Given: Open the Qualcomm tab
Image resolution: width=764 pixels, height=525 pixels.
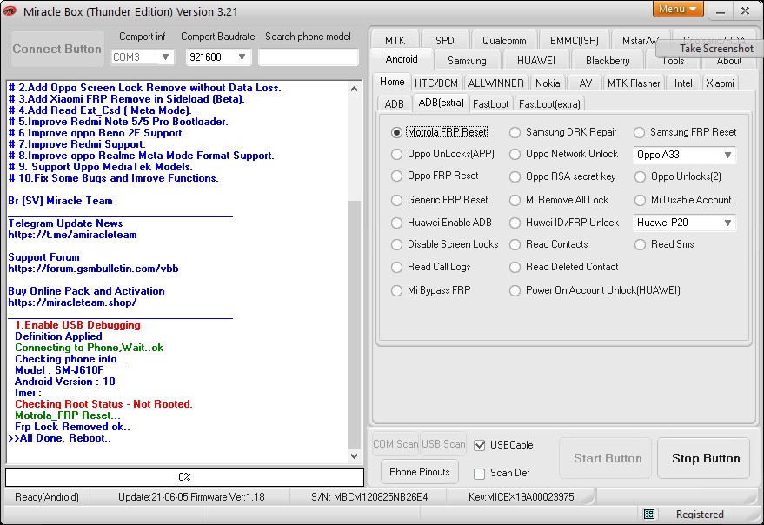Looking at the screenshot, I should (x=504, y=41).
